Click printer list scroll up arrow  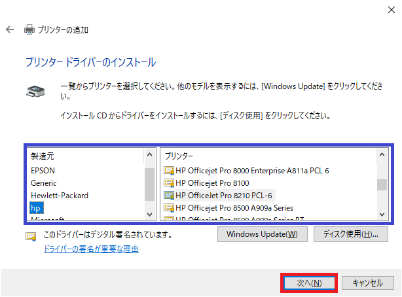point(382,155)
